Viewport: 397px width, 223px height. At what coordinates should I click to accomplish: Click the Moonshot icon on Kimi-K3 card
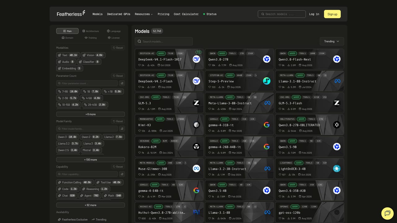(x=196, y=125)
